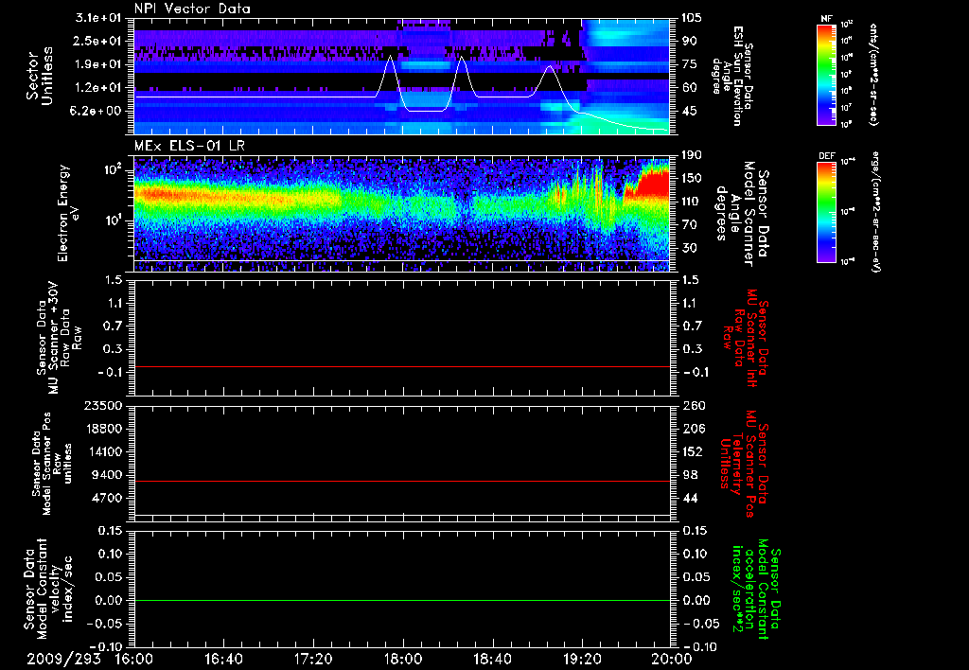Click the white sun elevation curve's first peak
969x670 pixels.
coord(390,57)
